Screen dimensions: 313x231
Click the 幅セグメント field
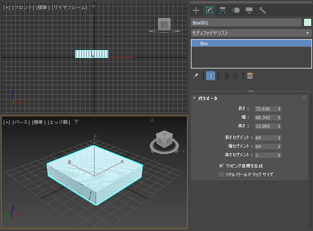265,147
